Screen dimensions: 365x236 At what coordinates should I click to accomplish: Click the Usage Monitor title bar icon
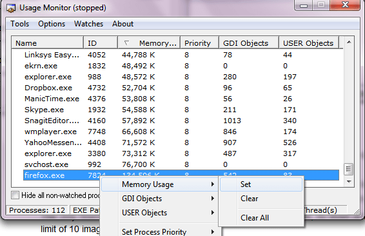point(11,8)
